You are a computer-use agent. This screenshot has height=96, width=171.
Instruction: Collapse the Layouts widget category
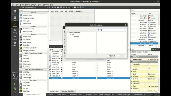[20, 13]
